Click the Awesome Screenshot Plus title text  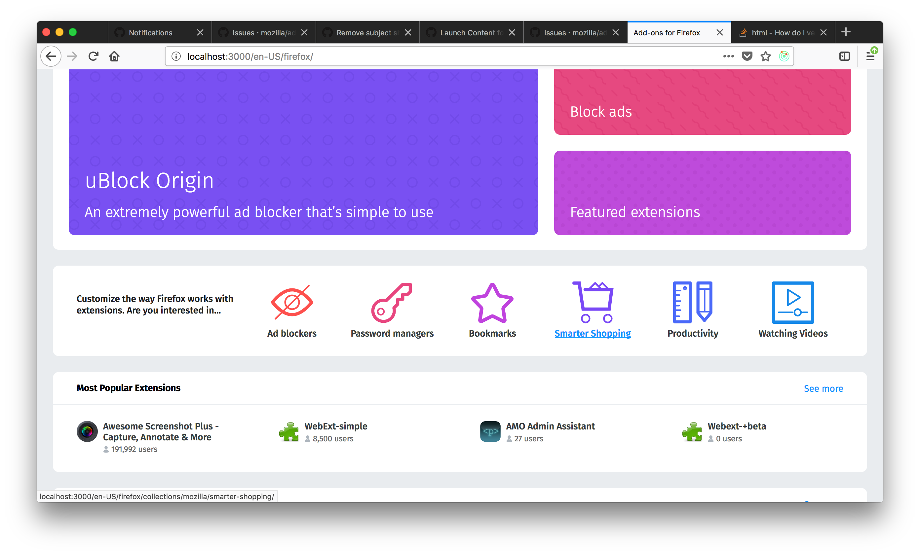coord(161,431)
